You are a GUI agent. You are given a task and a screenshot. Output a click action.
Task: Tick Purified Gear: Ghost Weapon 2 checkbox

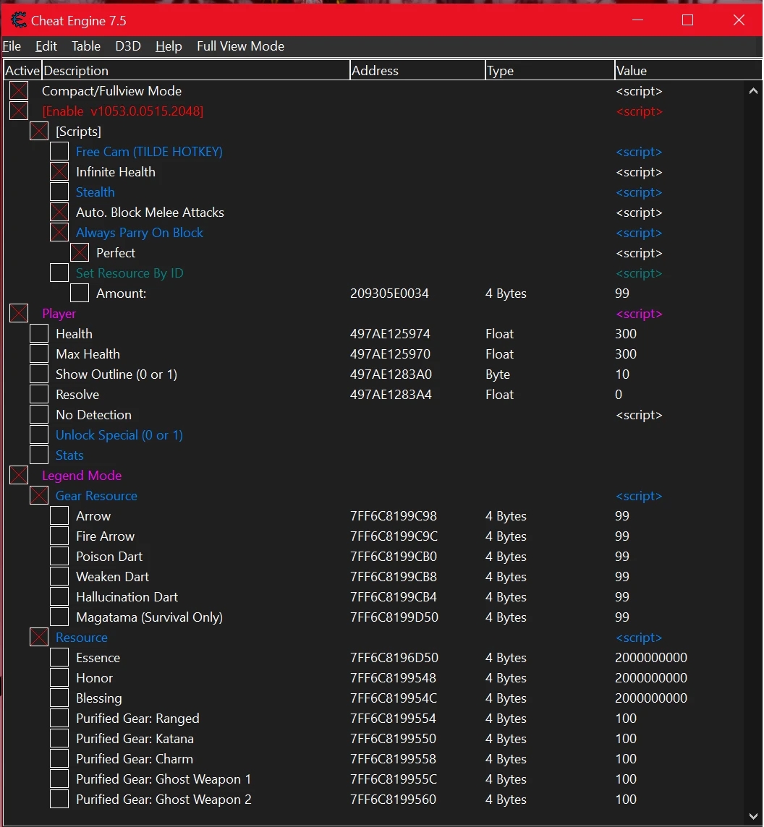[x=59, y=800]
